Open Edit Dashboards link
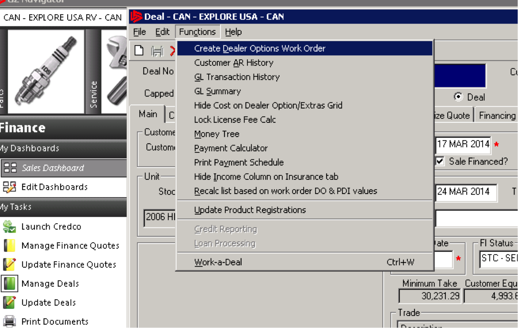 click(54, 187)
